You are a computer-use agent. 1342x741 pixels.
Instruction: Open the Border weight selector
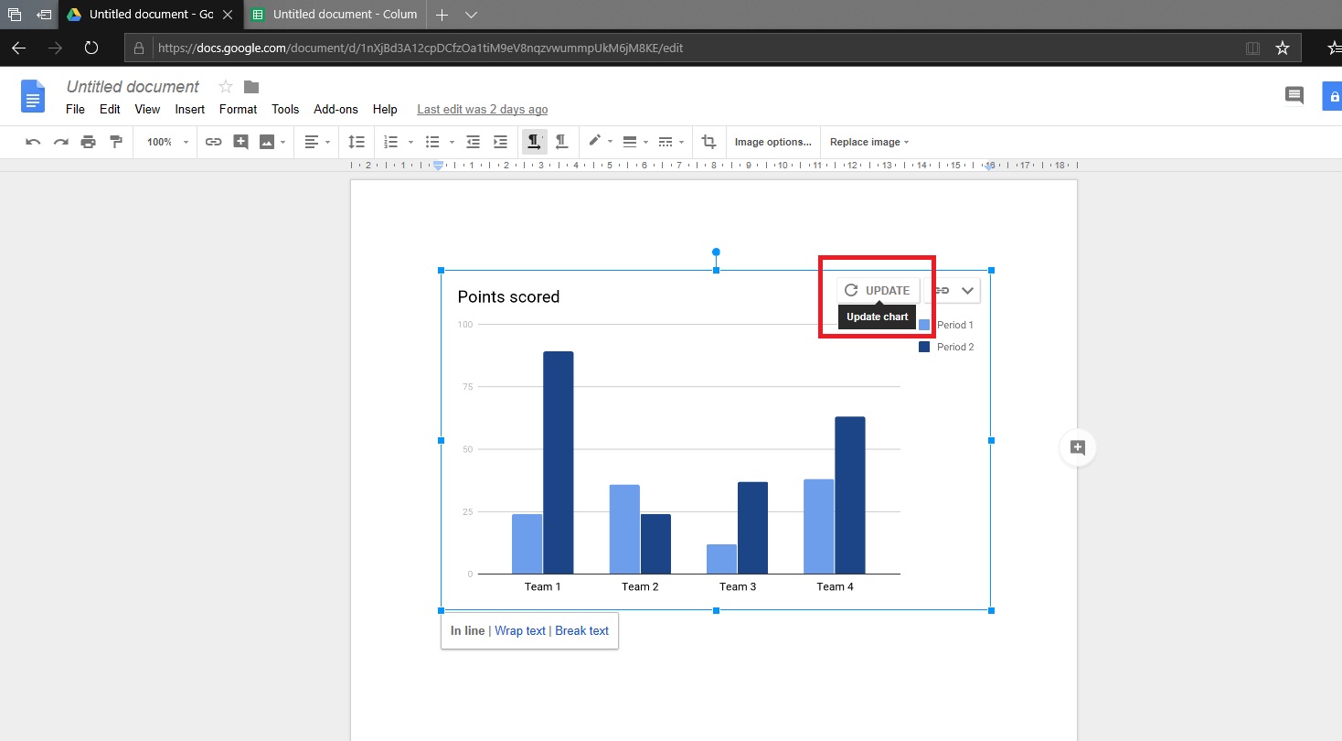pyautogui.click(x=630, y=142)
